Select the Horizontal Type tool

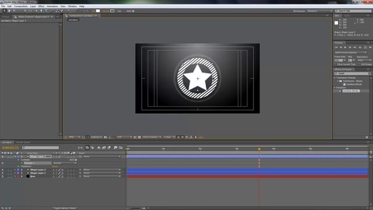[x=47, y=11]
